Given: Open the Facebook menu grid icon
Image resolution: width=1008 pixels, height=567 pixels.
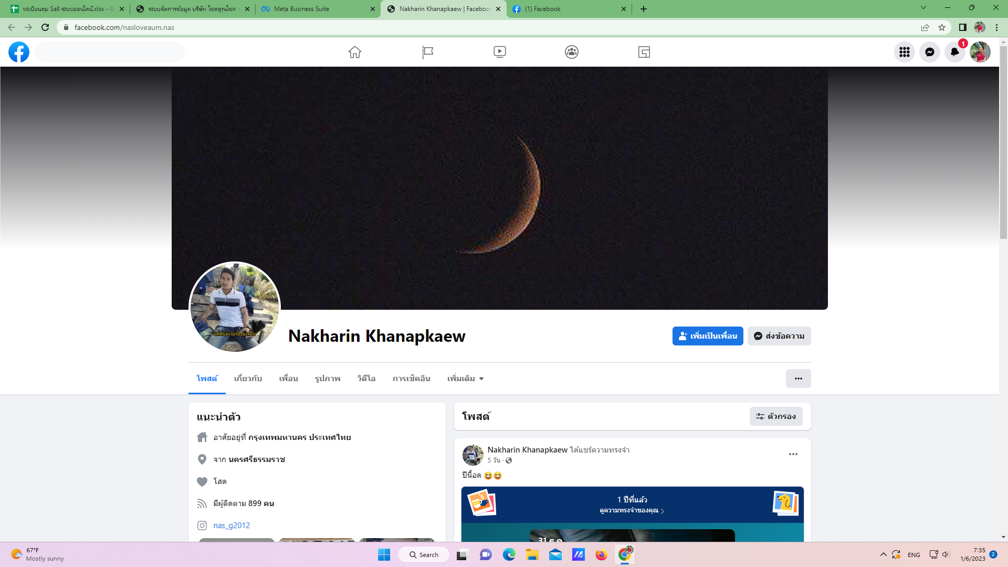Looking at the screenshot, I should pyautogui.click(x=904, y=52).
